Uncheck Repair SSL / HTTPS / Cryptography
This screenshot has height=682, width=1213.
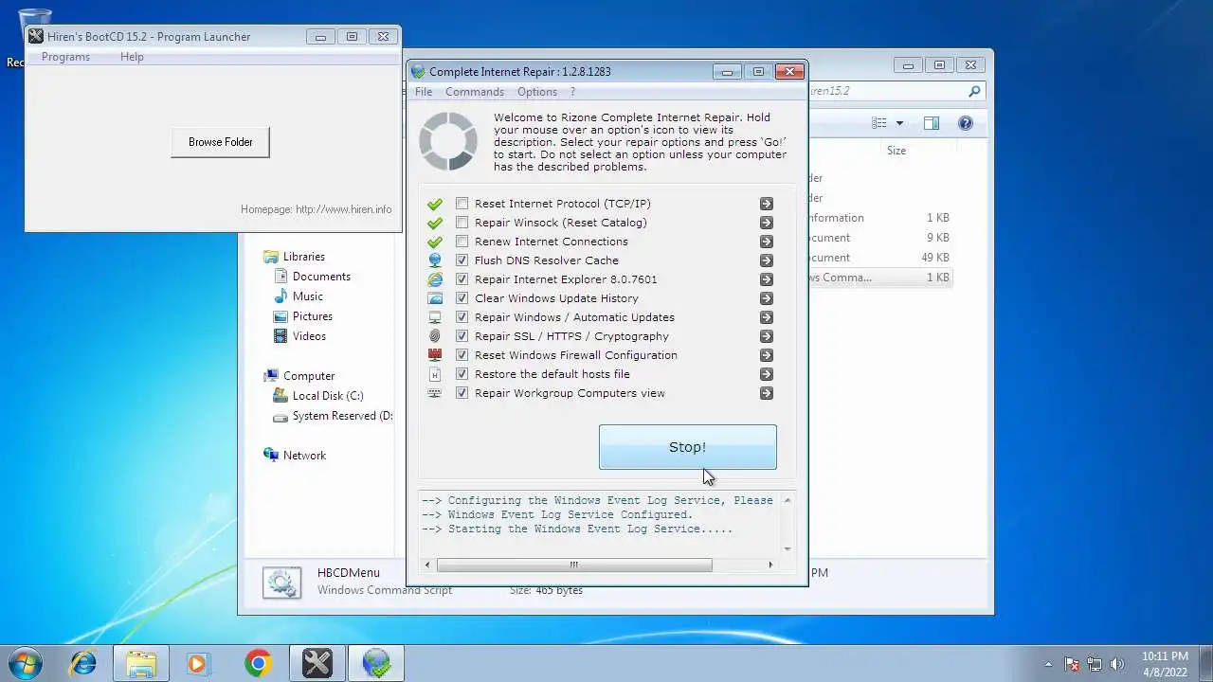462,336
